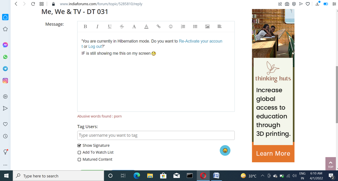Screen dimensions: 338x181
Task: Open history clock in the sidebar
Action: [5, 136]
